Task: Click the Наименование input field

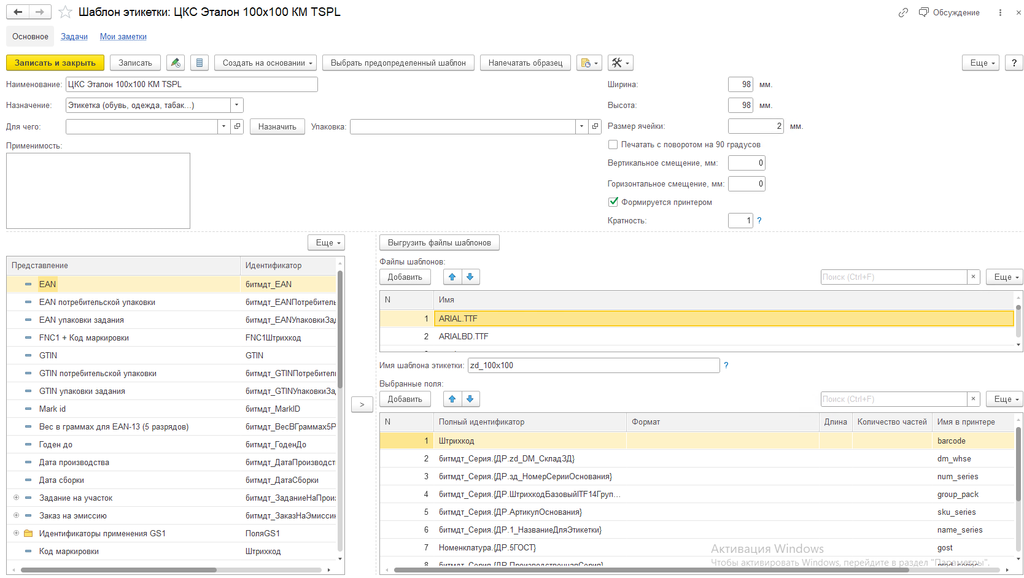Action: (x=192, y=84)
